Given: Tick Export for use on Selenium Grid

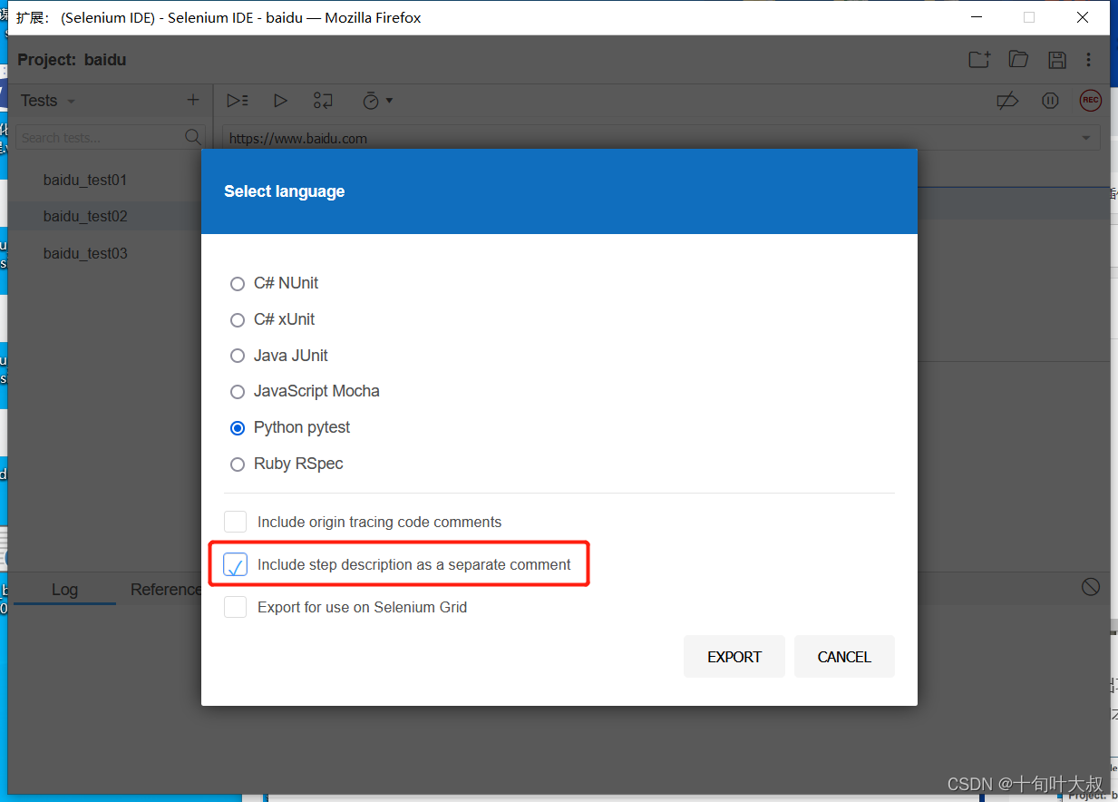Looking at the screenshot, I should [236, 607].
